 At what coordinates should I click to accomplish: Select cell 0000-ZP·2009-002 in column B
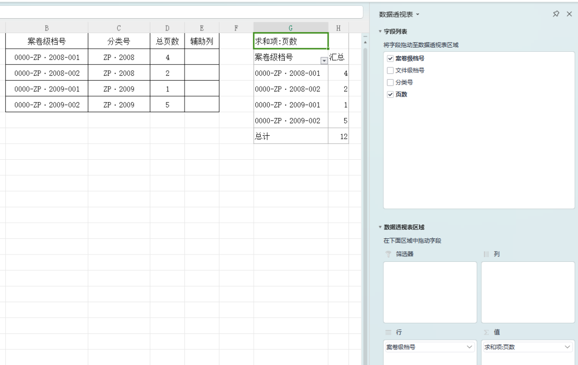pyautogui.click(x=47, y=105)
